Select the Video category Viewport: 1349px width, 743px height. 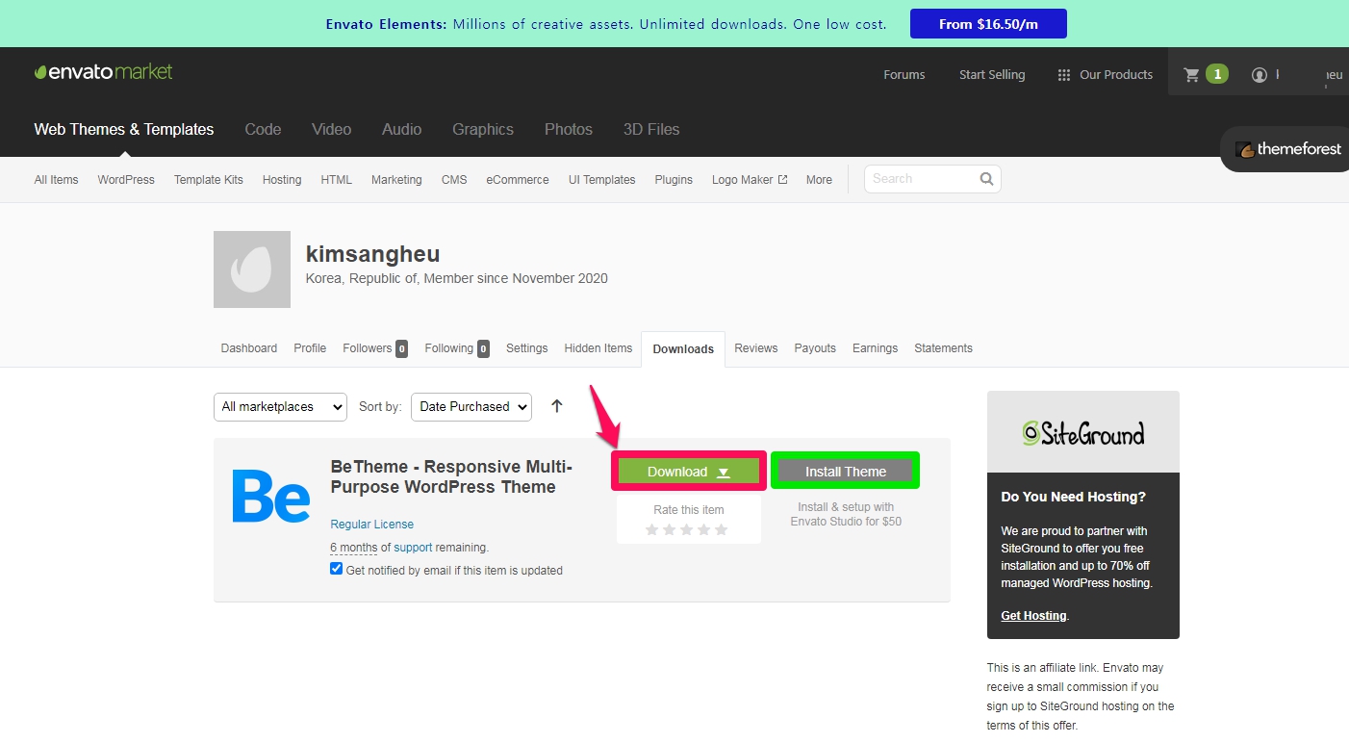pos(331,129)
